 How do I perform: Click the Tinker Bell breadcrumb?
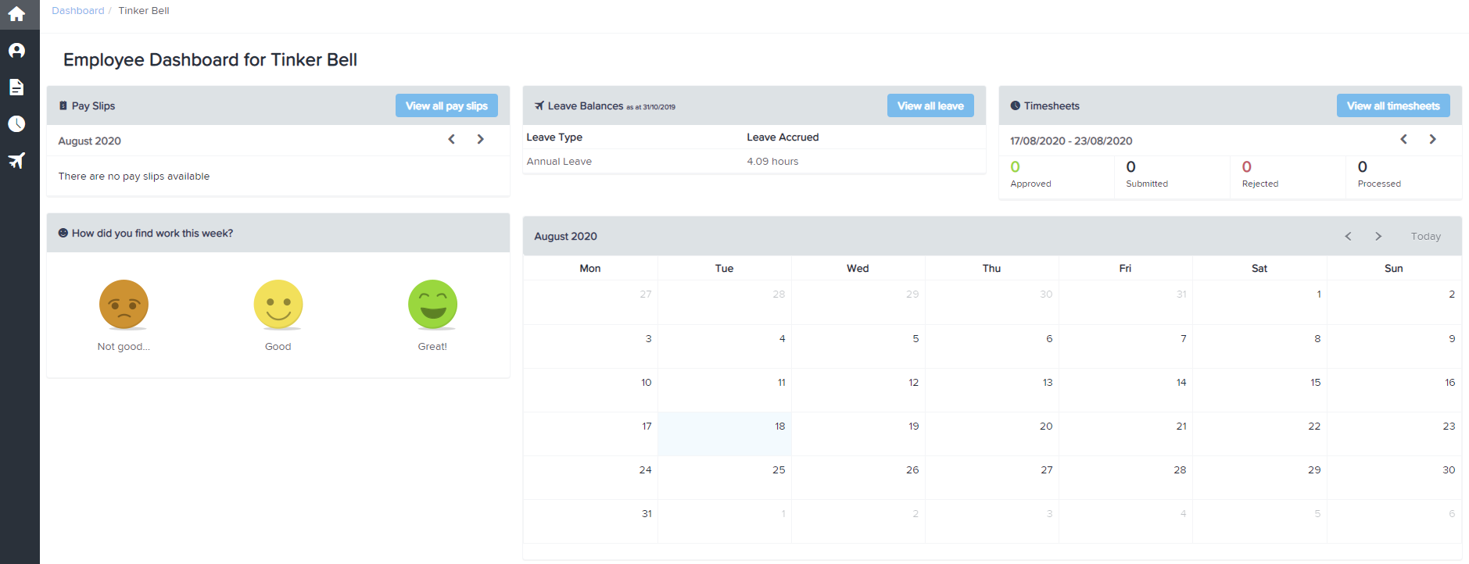[x=144, y=10]
